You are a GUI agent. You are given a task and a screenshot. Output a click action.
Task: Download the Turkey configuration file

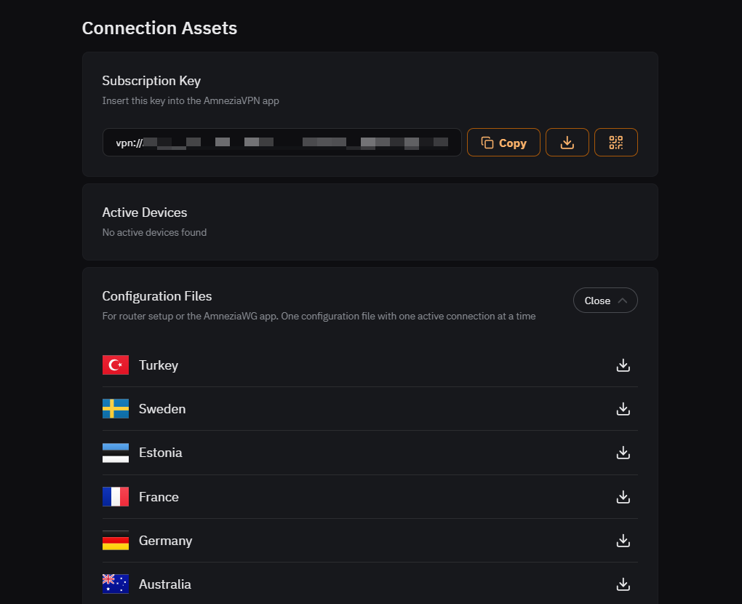tap(623, 365)
